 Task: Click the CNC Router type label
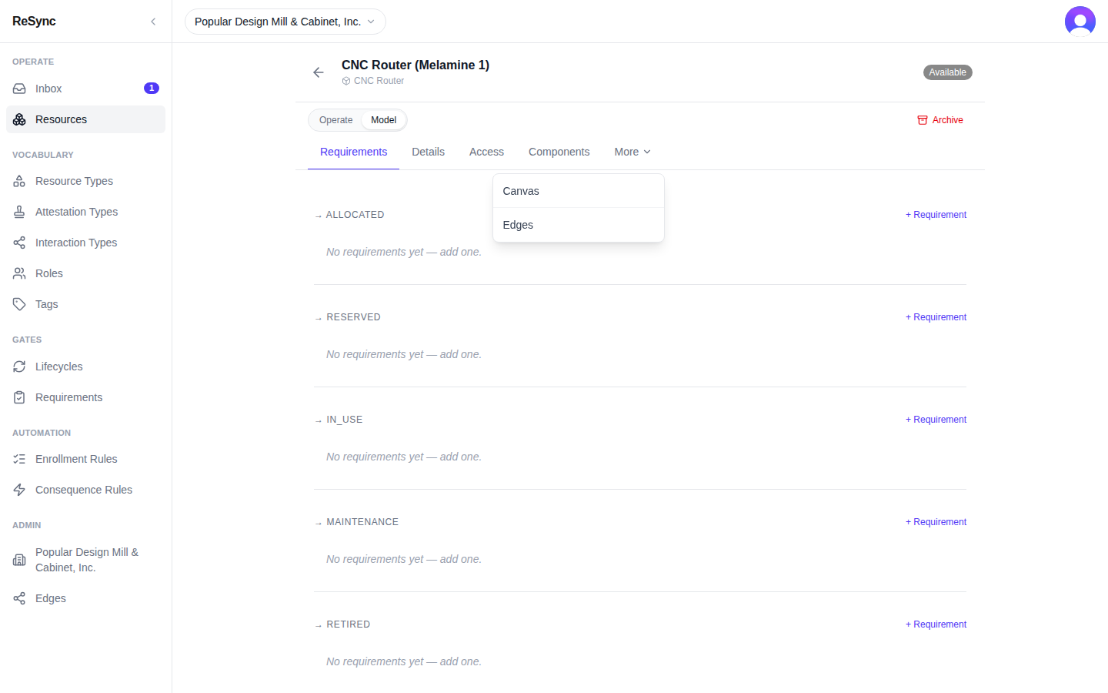click(379, 81)
